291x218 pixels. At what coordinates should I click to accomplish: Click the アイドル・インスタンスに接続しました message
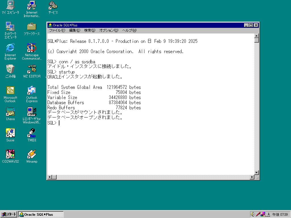pyautogui.click(x=90, y=66)
